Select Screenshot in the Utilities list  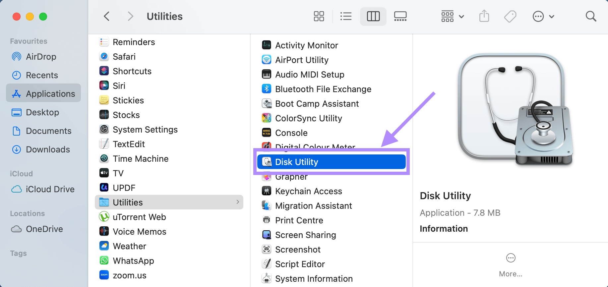(332, 250)
